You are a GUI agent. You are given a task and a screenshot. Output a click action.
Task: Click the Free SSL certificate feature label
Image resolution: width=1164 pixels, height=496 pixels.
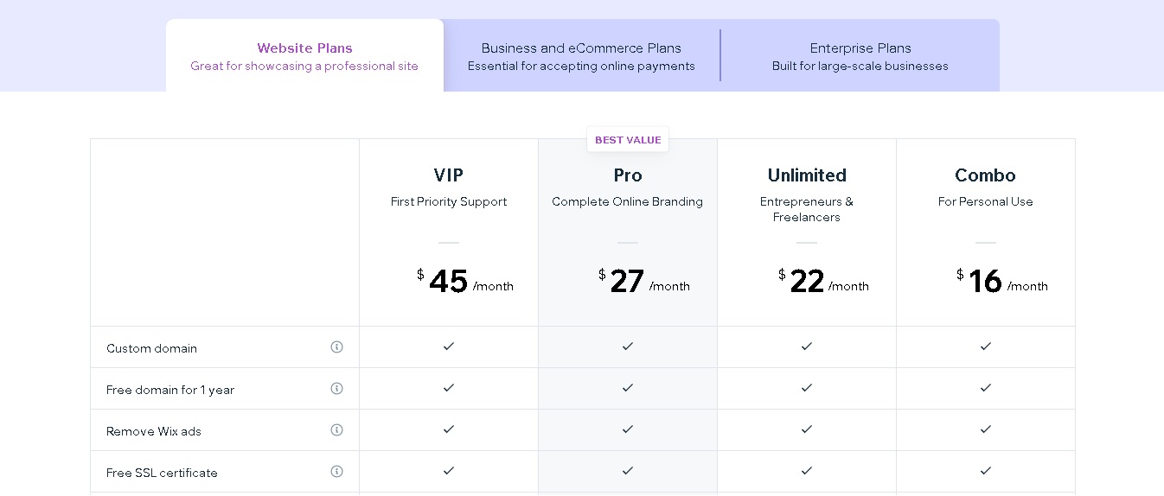[x=162, y=473]
